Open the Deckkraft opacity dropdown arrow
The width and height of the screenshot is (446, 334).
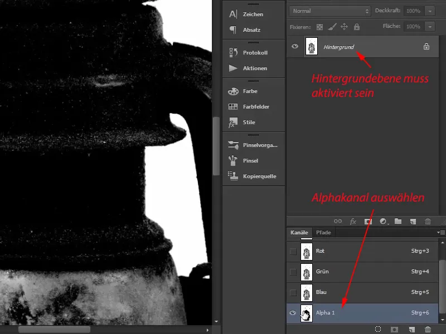click(430, 11)
